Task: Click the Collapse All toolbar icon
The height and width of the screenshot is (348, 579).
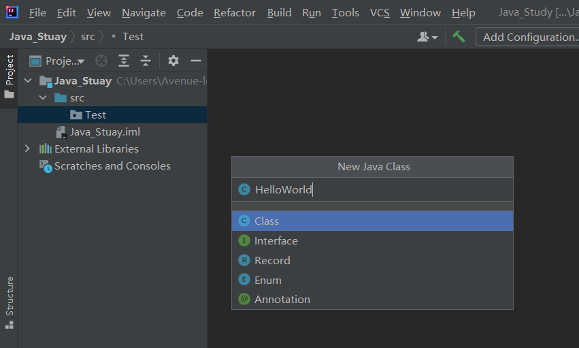Action: [145, 61]
